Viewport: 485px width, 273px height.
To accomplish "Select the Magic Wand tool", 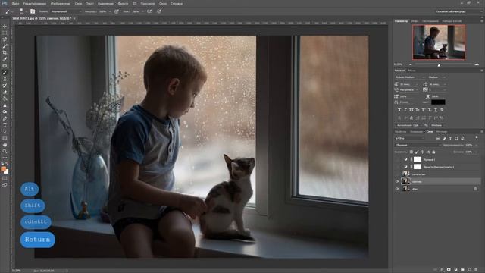I will click(5, 46).
